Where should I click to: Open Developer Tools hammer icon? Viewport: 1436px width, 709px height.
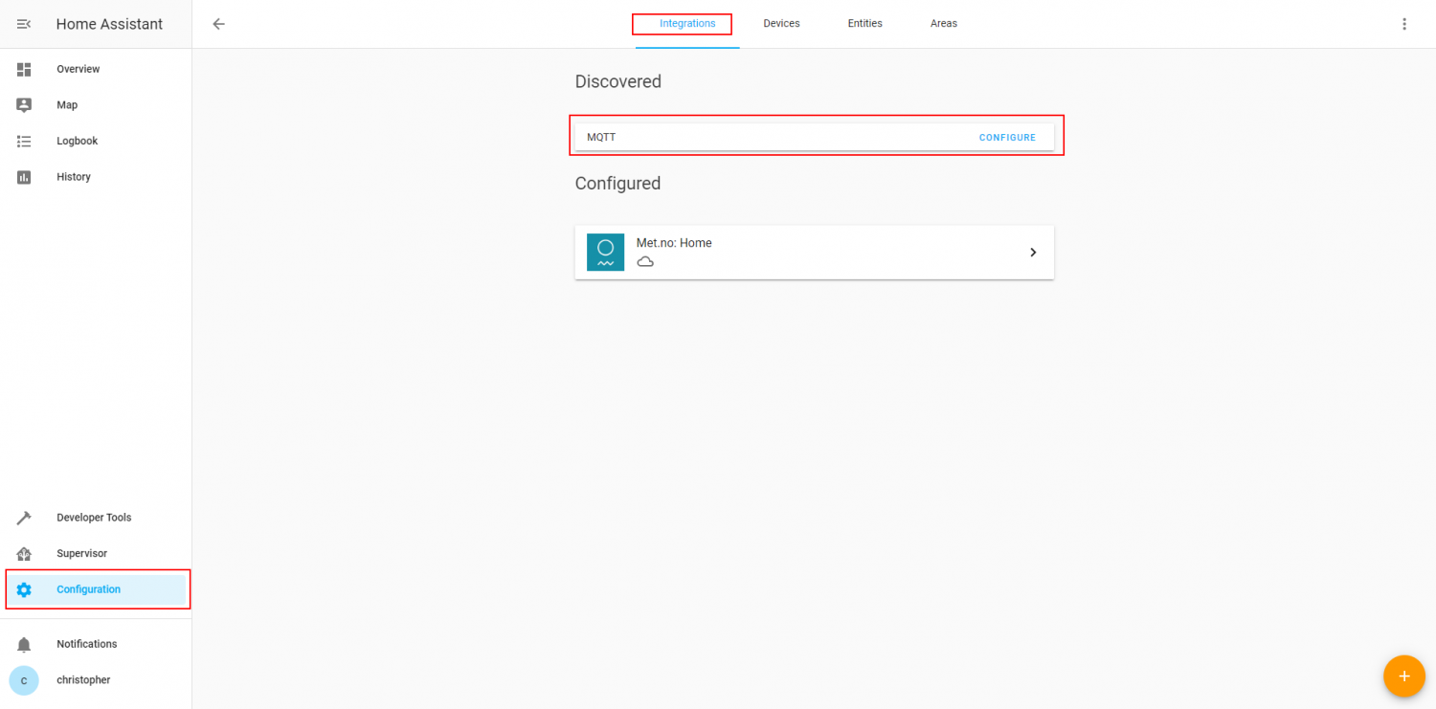point(23,517)
